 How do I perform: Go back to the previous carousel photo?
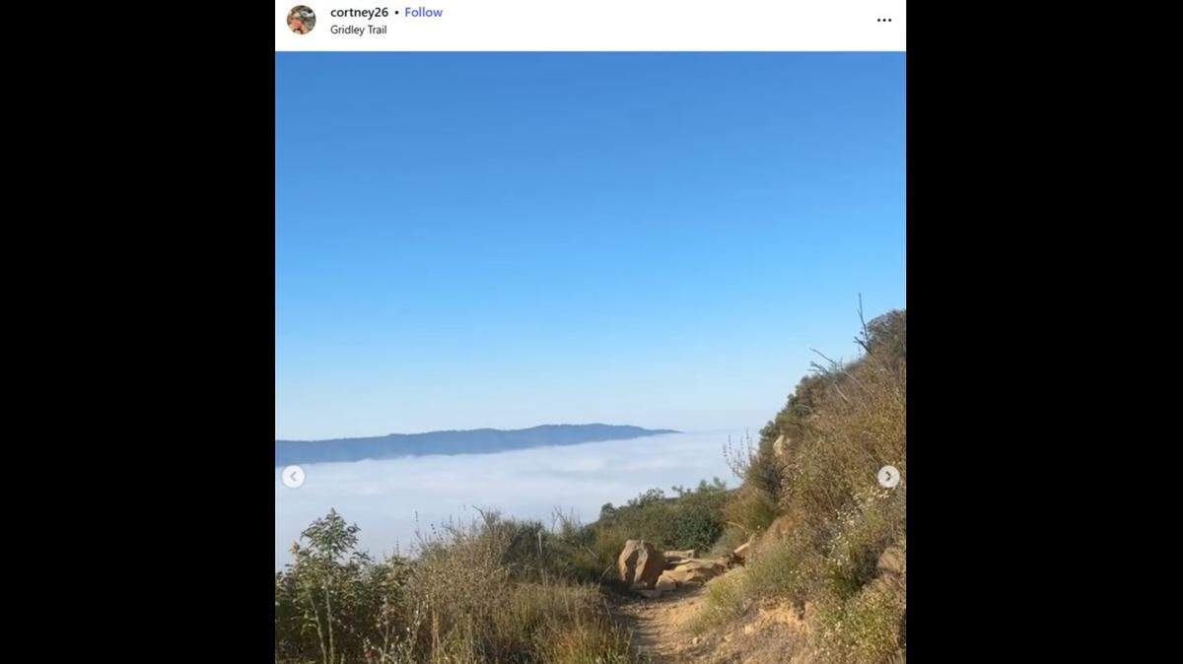(x=293, y=477)
